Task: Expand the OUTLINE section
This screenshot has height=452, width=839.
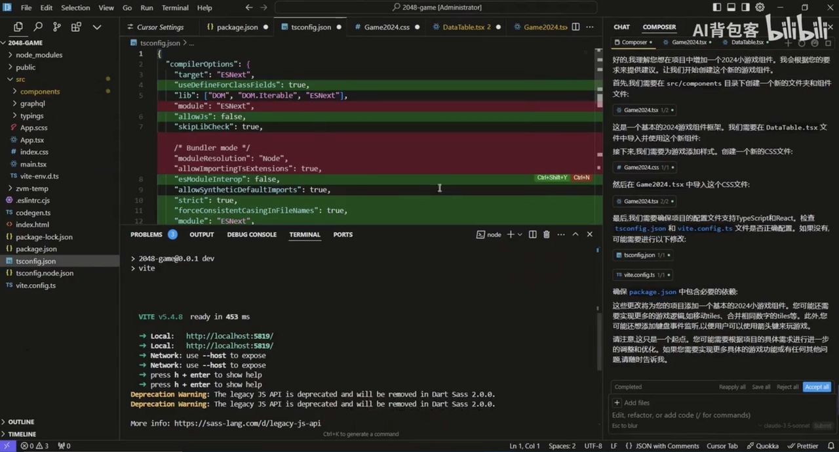Action: click(21, 422)
